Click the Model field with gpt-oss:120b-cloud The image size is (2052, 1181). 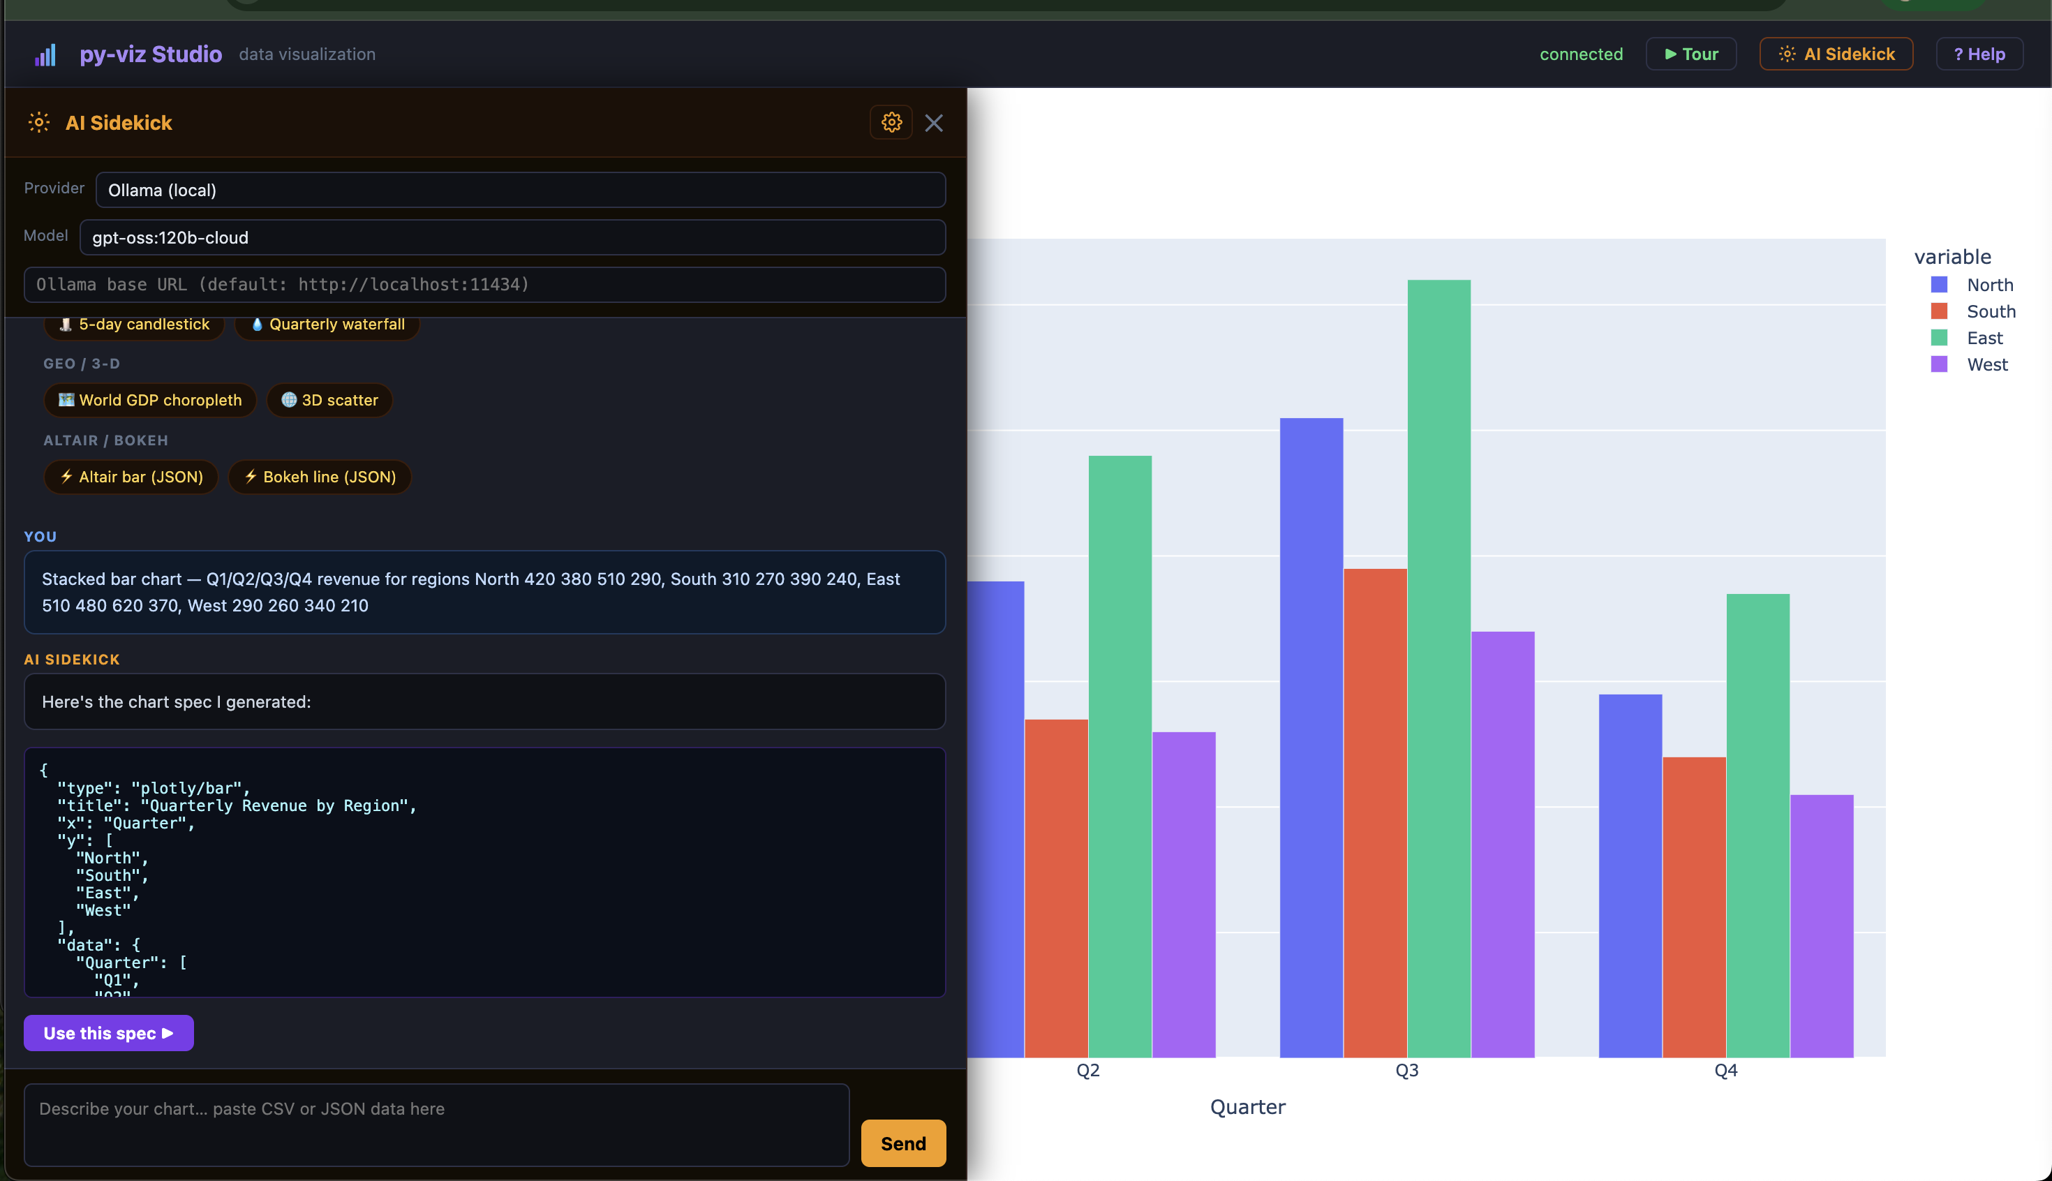click(512, 237)
